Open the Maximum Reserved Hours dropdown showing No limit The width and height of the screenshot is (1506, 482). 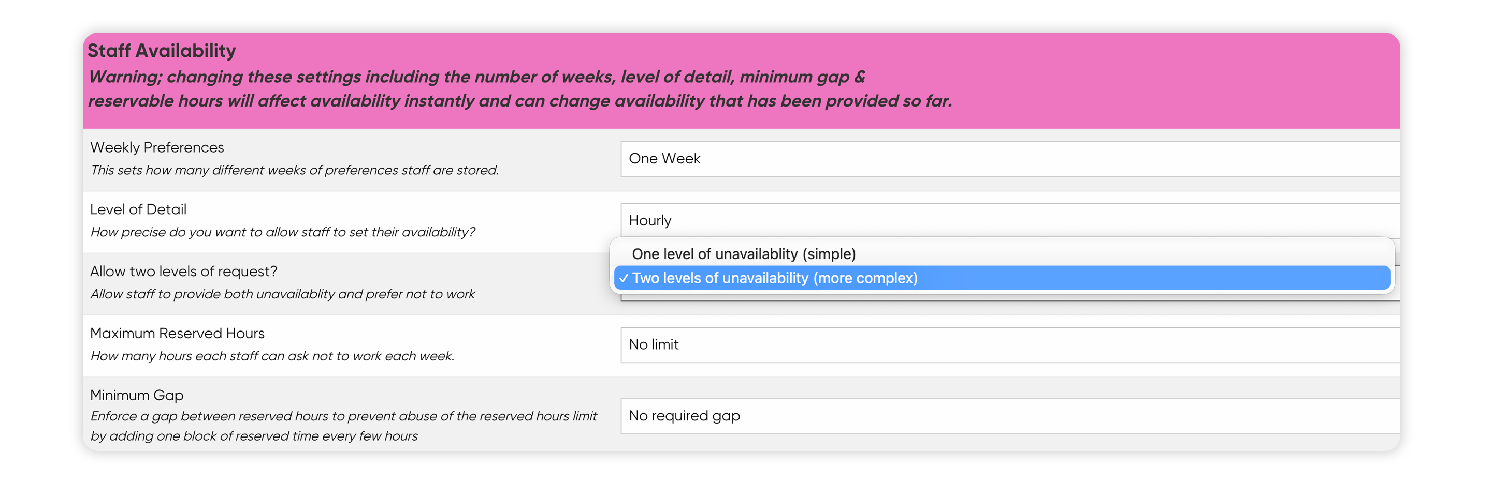click(x=1010, y=345)
